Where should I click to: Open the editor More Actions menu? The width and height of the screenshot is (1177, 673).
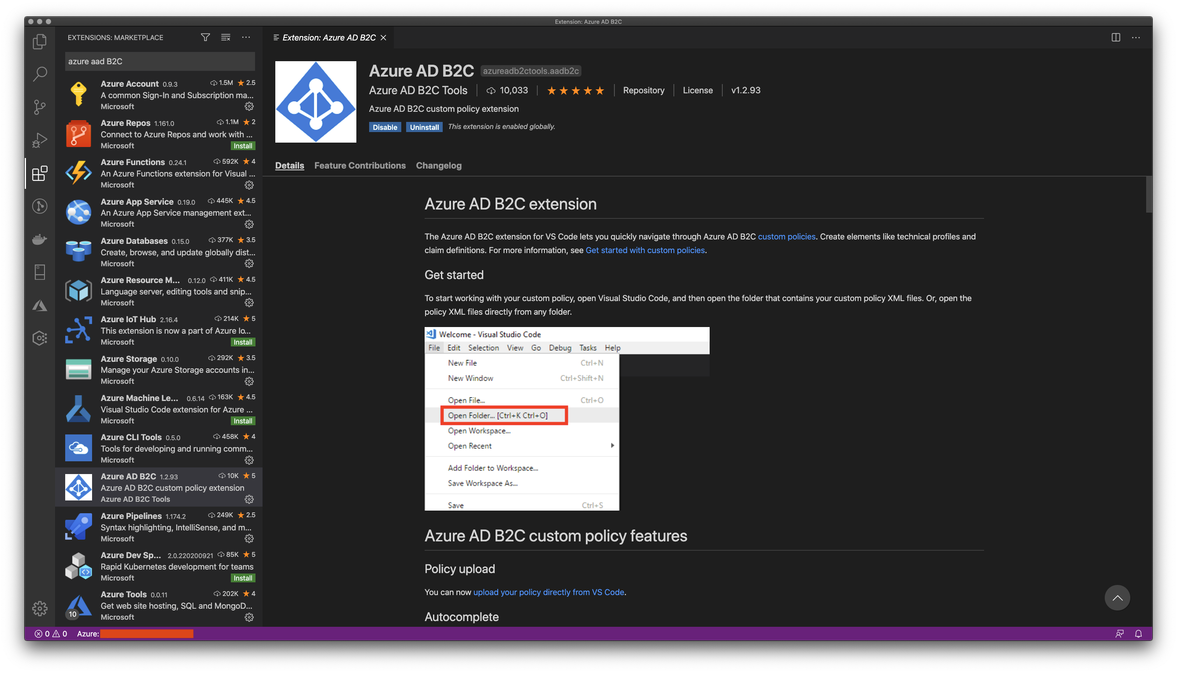(x=1137, y=37)
